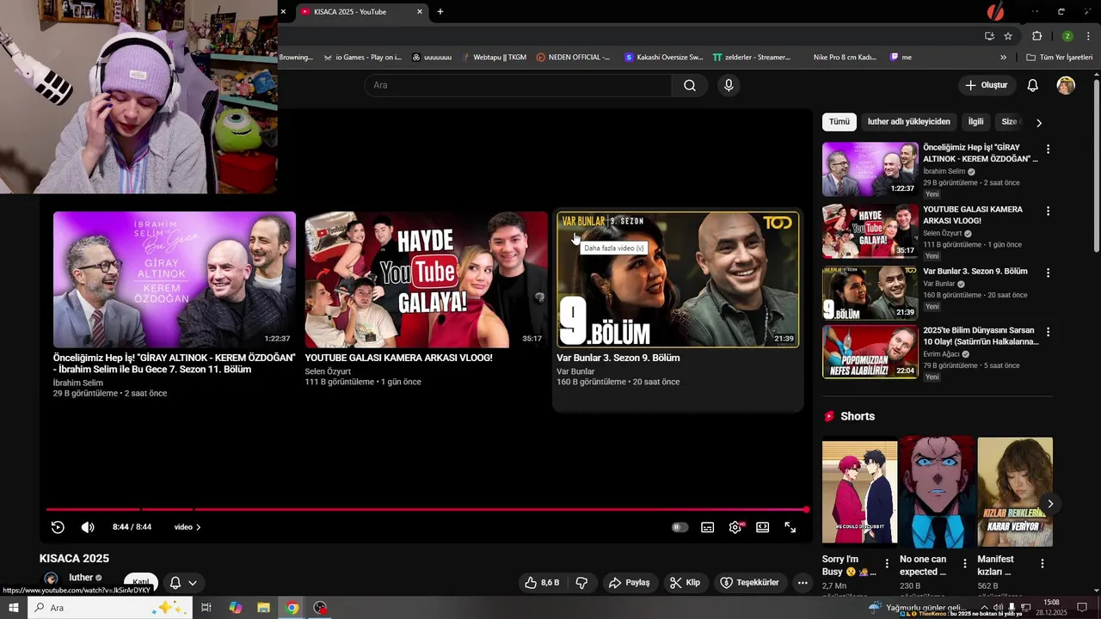Screen dimensions: 1101x619
Task: Open options for sidebar 'YOUTUBE GALASI KAMERA' video
Action: point(1048,211)
